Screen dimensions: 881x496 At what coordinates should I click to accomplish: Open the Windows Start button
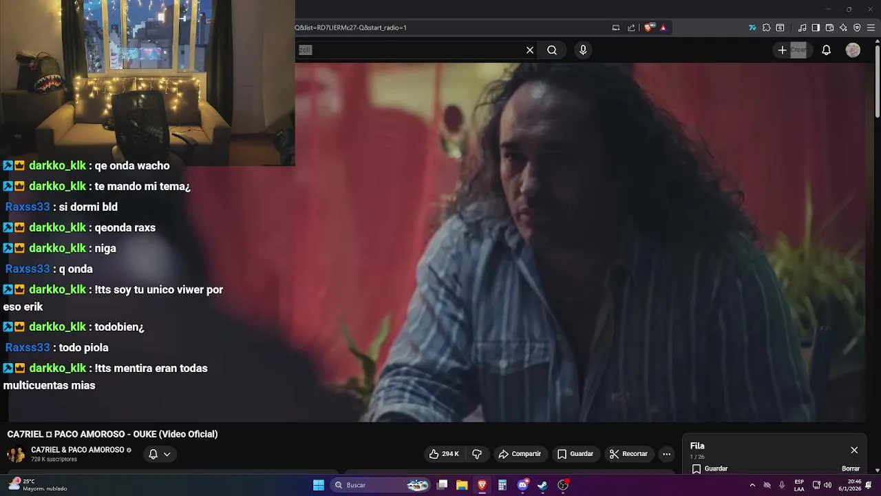pos(319,485)
